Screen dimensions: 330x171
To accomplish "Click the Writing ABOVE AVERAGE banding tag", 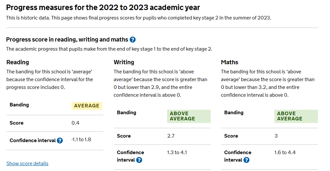I will 189,116.
